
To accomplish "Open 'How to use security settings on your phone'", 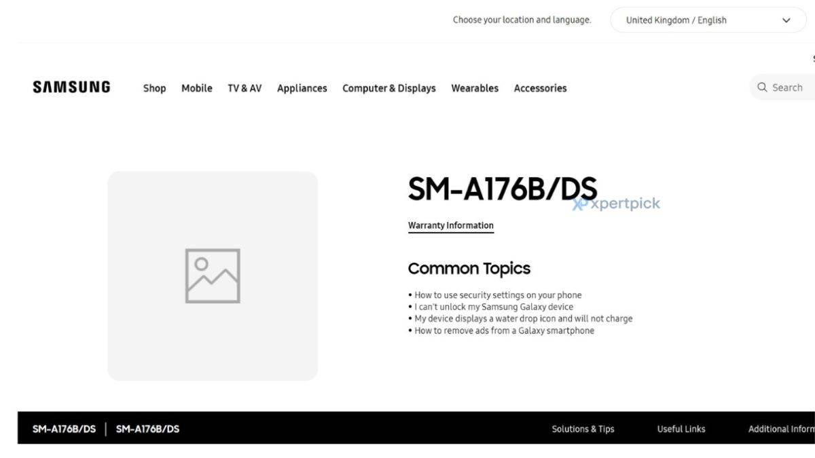I will [498, 295].
